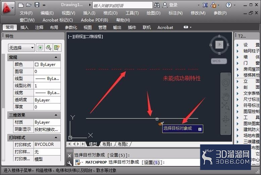Open the 无选择 selection dropdown
The width and height of the screenshot is (261, 175).
(x=21, y=48)
